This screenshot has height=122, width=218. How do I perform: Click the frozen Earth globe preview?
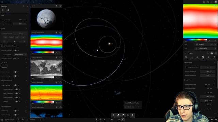[46, 19]
